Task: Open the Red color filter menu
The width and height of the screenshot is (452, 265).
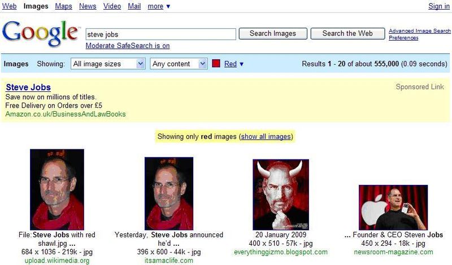Action: 234,64
